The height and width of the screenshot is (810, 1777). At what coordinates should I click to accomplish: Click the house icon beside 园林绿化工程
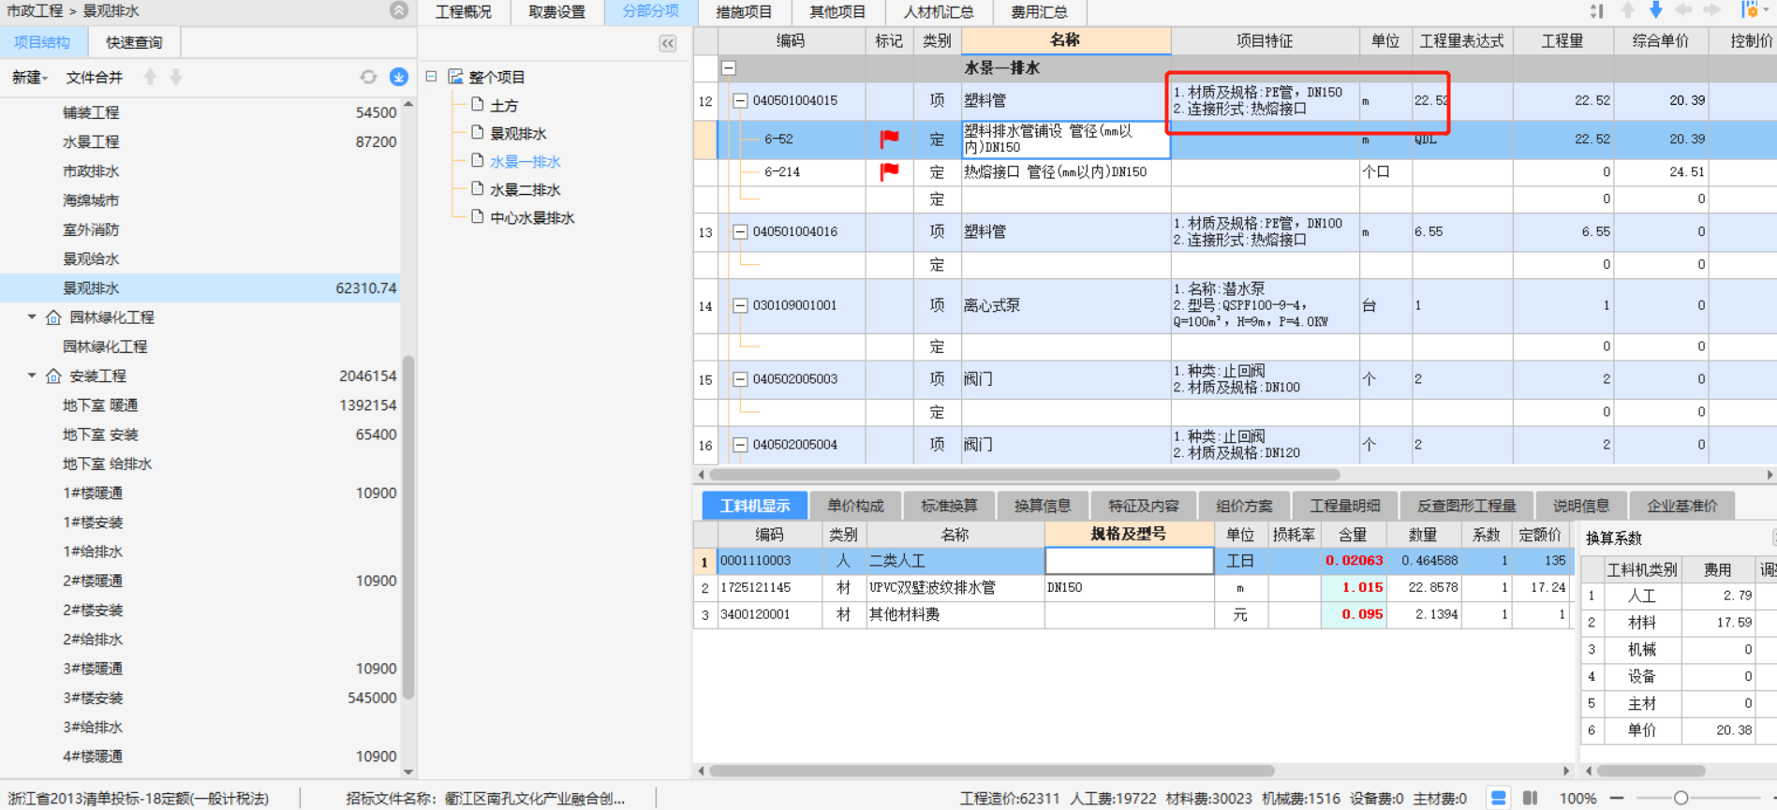[x=53, y=317]
